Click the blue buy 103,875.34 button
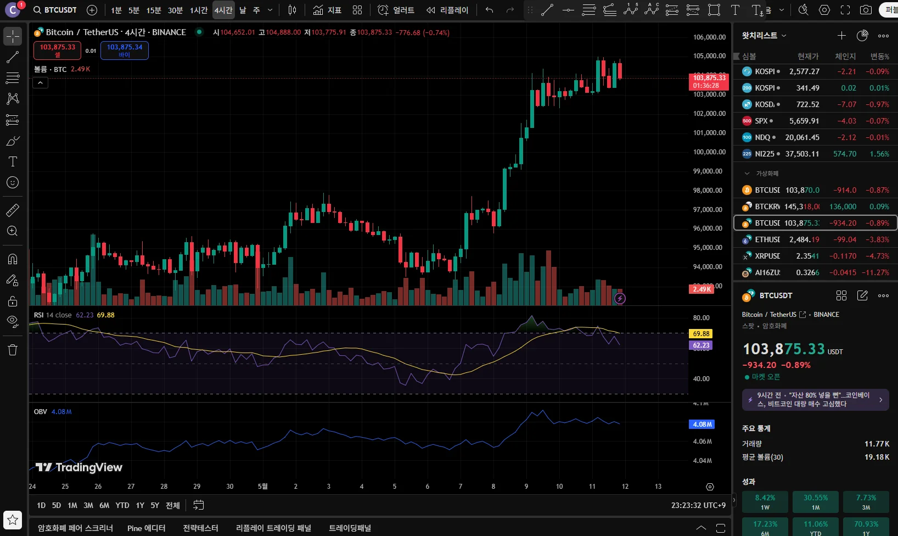 pos(125,51)
